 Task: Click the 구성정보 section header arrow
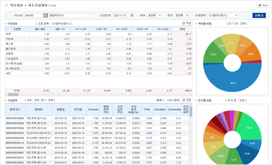[5, 24]
